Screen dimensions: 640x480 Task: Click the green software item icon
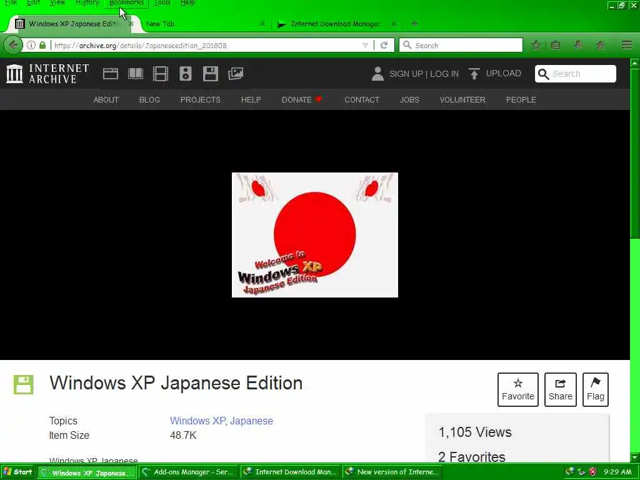(x=24, y=384)
